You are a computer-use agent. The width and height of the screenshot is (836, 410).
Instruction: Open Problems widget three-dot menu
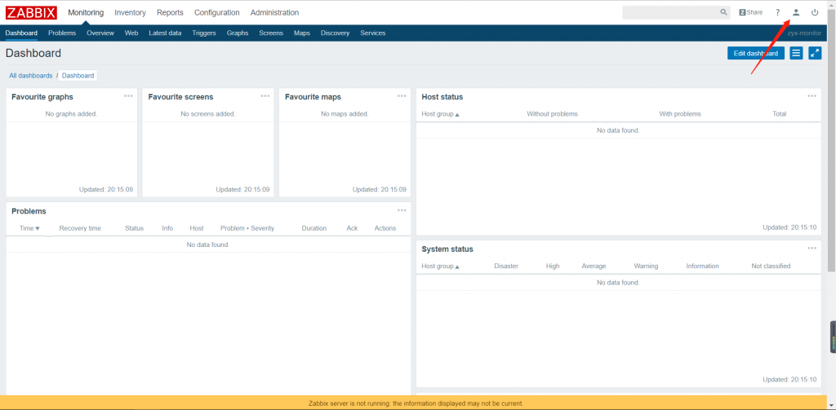[x=402, y=210]
